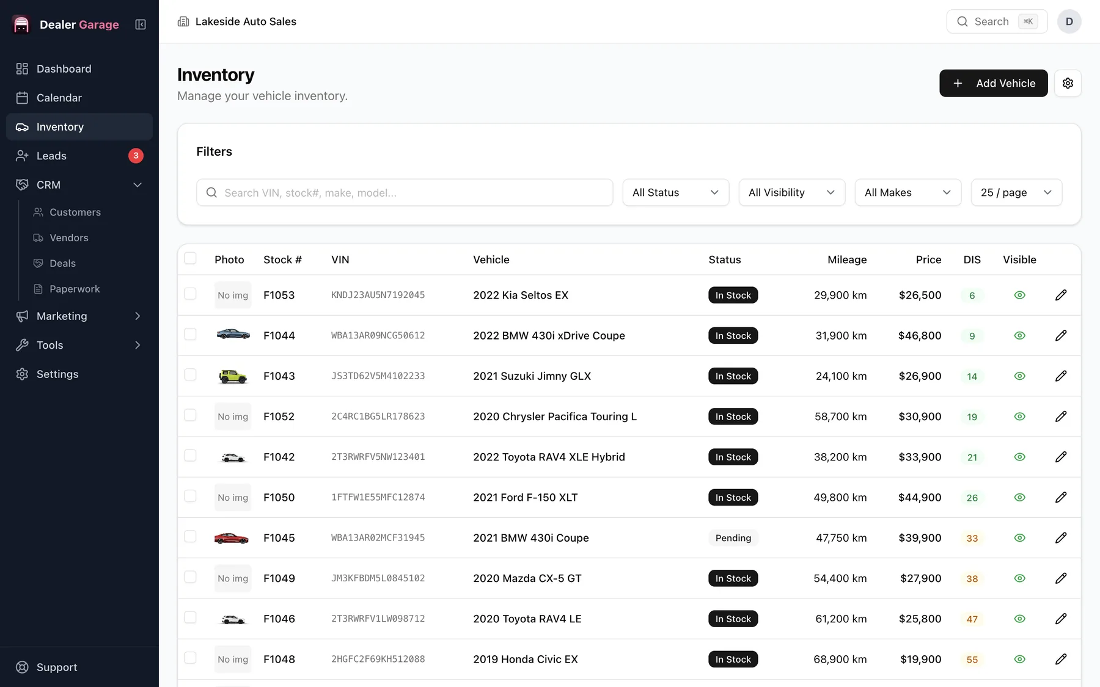Open the Calendar page
1100x687 pixels.
pyautogui.click(x=79, y=98)
